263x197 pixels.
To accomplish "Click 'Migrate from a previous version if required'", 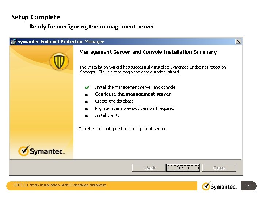I will pyautogui.click(x=134, y=108).
